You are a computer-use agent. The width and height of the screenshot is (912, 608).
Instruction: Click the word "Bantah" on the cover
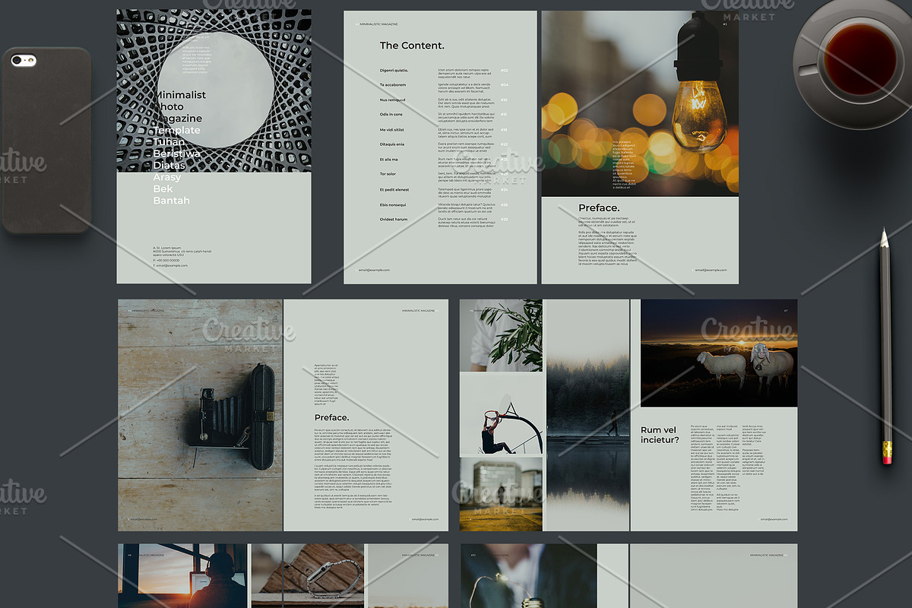coord(172,201)
